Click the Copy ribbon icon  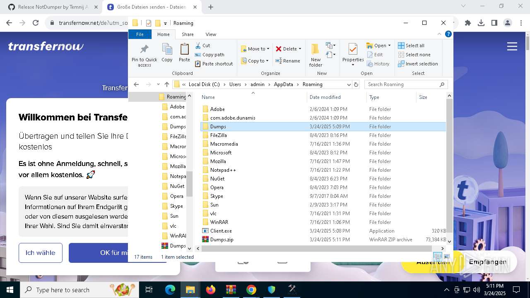(x=167, y=53)
